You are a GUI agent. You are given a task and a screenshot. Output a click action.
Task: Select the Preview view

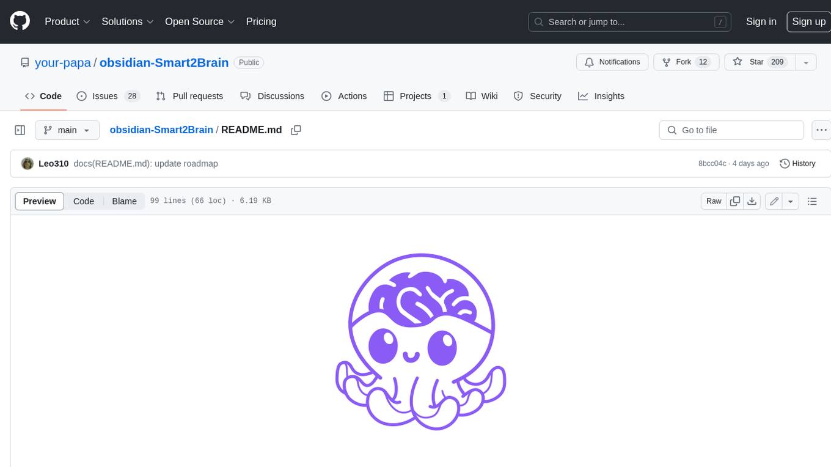click(x=40, y=201)
